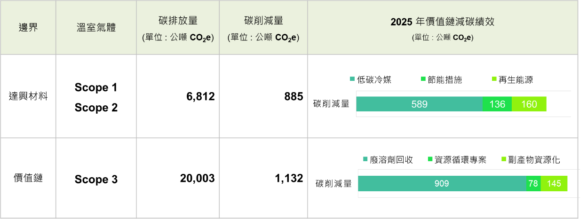Viewport: 587px width, 219px height.
Task: Select the 145 bar segment
Action: (554, 184)
